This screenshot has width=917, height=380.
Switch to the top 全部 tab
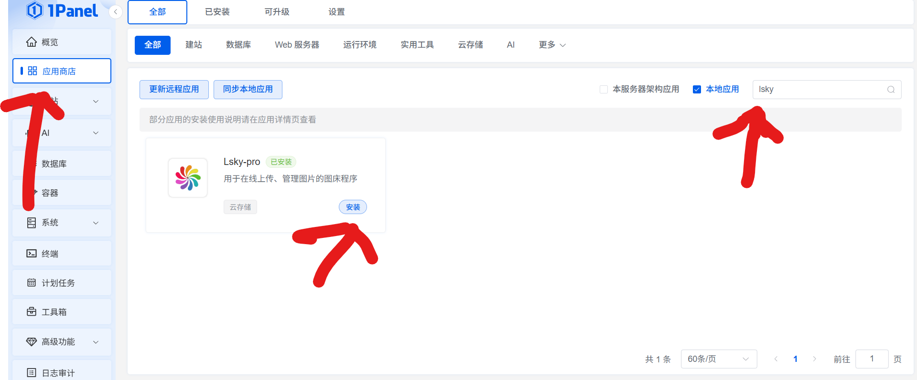pos(157,12)
